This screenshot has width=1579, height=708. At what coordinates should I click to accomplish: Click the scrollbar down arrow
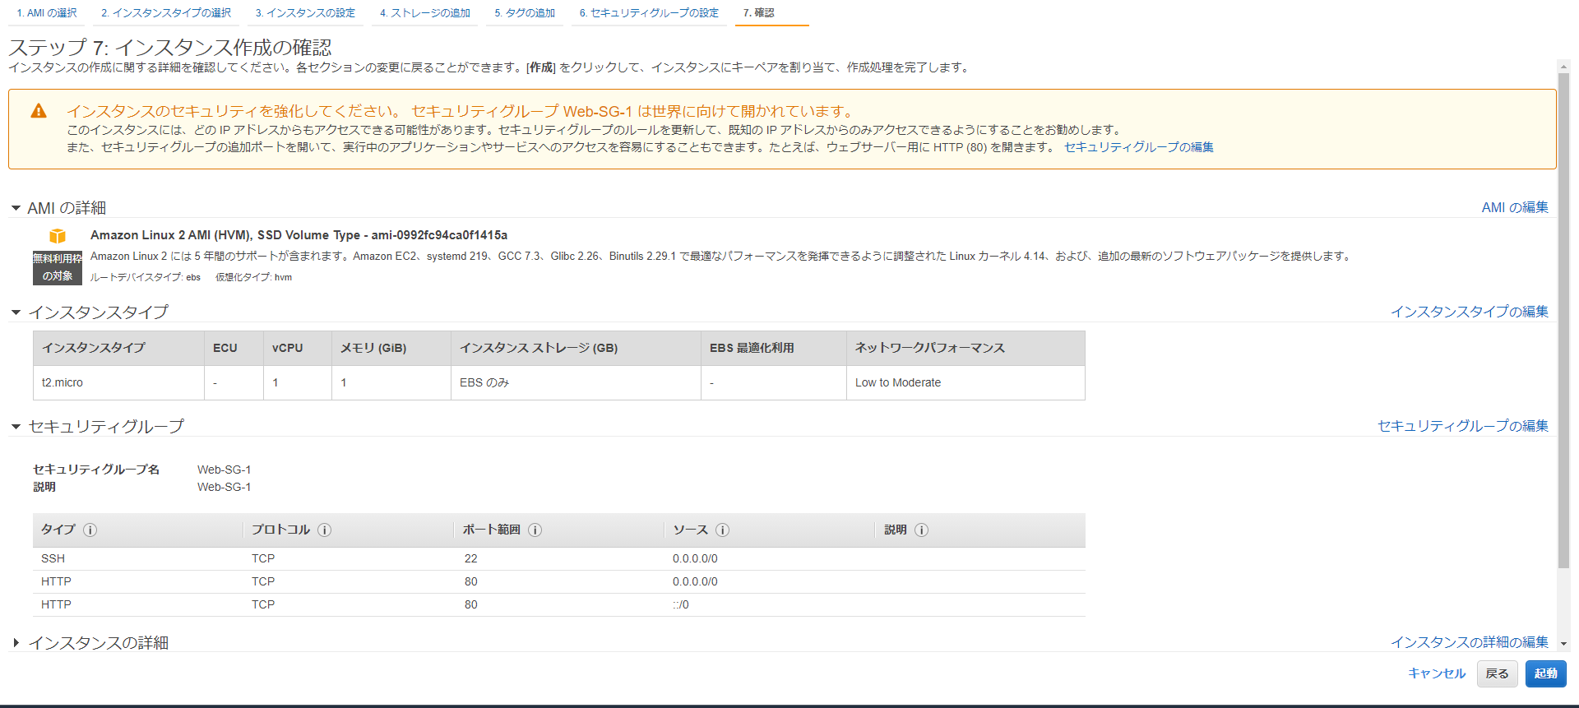point(1563,644)
